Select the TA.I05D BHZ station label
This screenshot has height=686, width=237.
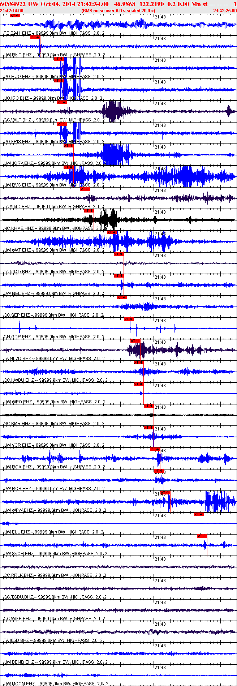16,640
